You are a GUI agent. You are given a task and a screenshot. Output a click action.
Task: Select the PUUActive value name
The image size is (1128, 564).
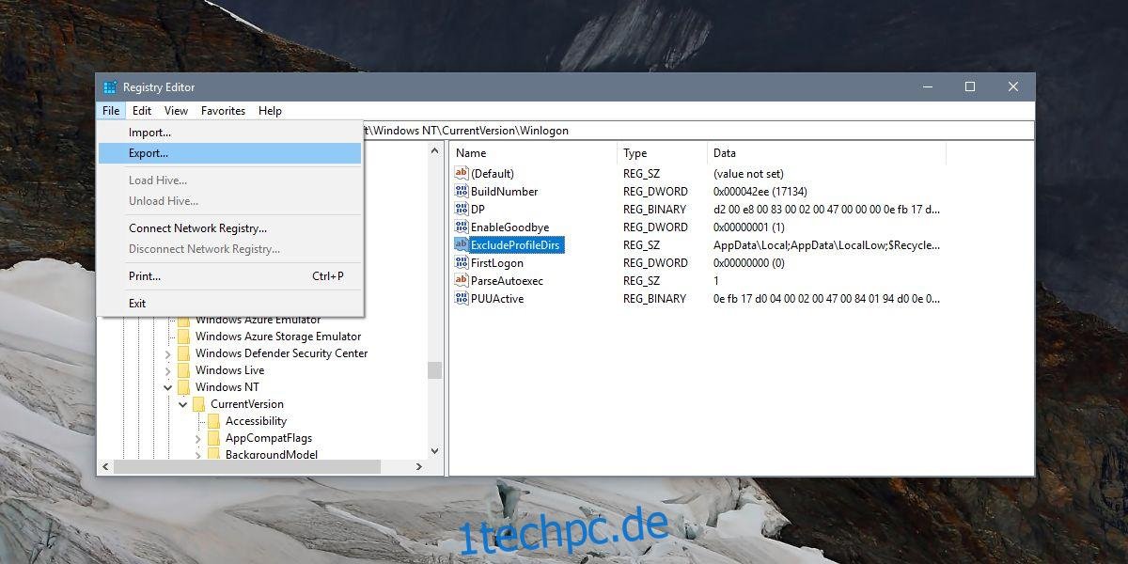(x=497, y=298)
